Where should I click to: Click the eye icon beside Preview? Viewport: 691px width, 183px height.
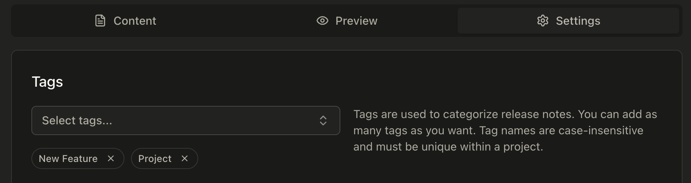click(x=322, y=21)
